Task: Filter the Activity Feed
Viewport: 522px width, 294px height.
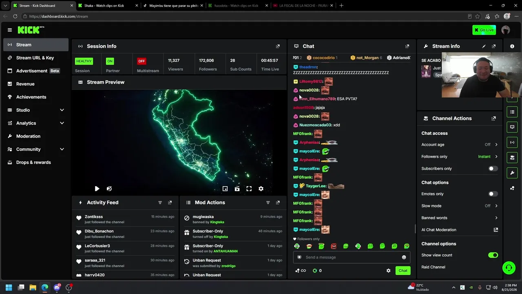Action: [x=160, y=203]
